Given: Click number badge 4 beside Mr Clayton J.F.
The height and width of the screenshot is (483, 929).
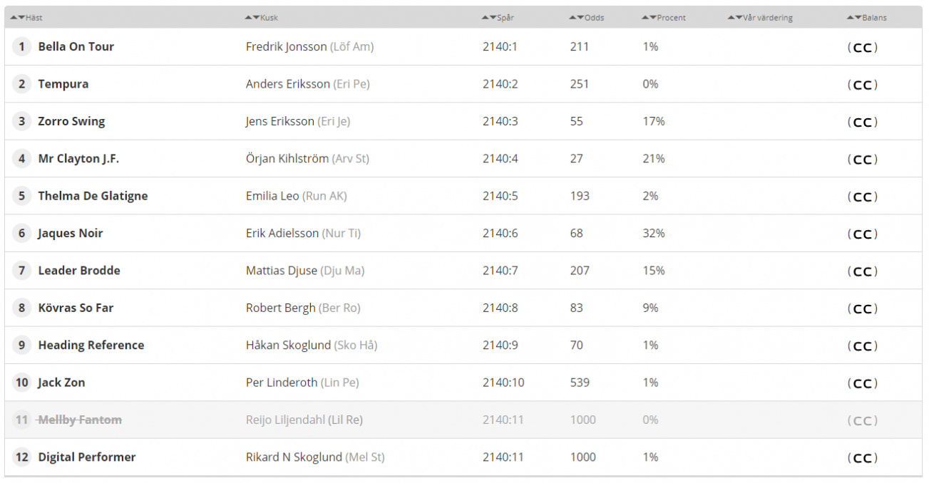Looking at the screenshot, I should [x=21, y=159].
